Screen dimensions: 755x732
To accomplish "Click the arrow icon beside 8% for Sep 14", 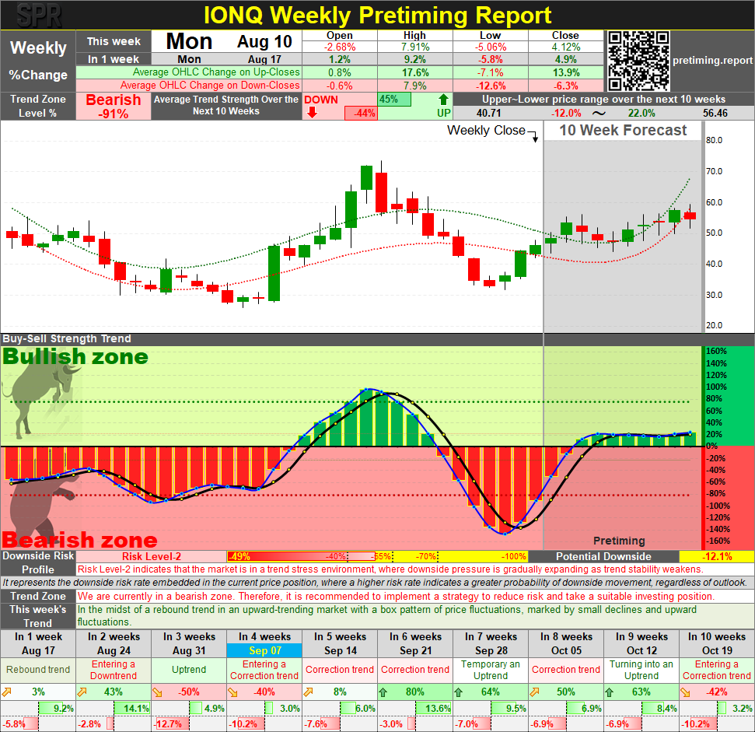I will (x=308, y=692).
